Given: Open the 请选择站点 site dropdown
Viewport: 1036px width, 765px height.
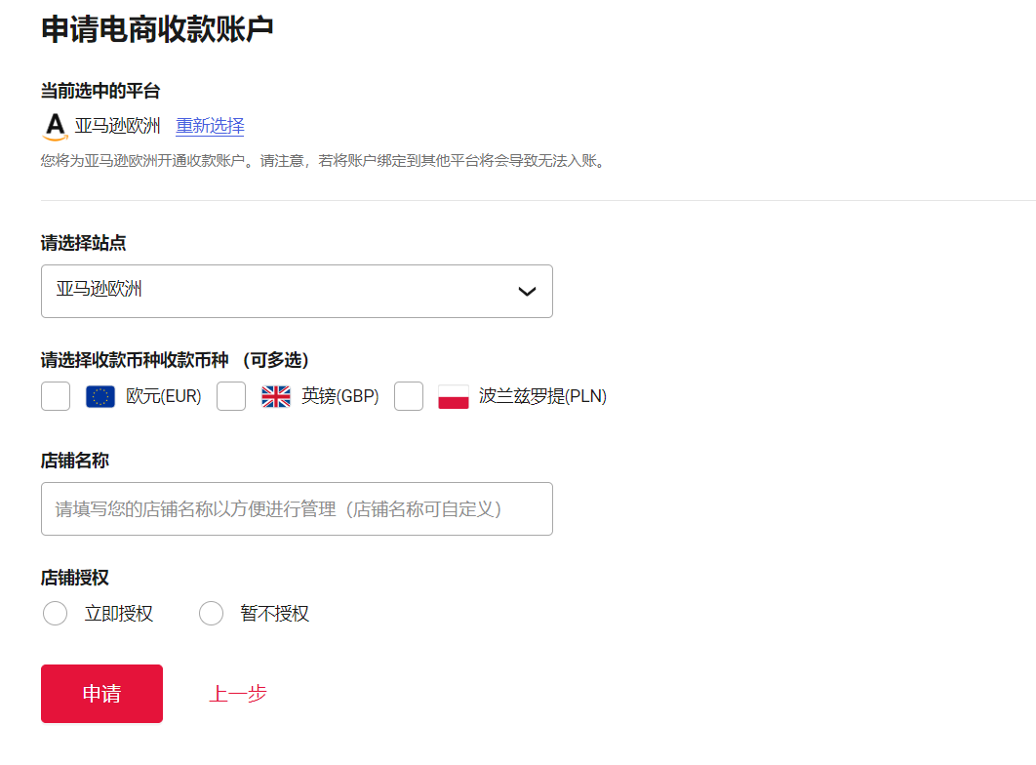Looking at the screenshot, I should (x=297, y=291).
